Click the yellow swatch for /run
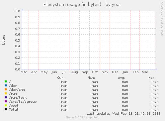165x121 pixels. [x=6, y=93]
